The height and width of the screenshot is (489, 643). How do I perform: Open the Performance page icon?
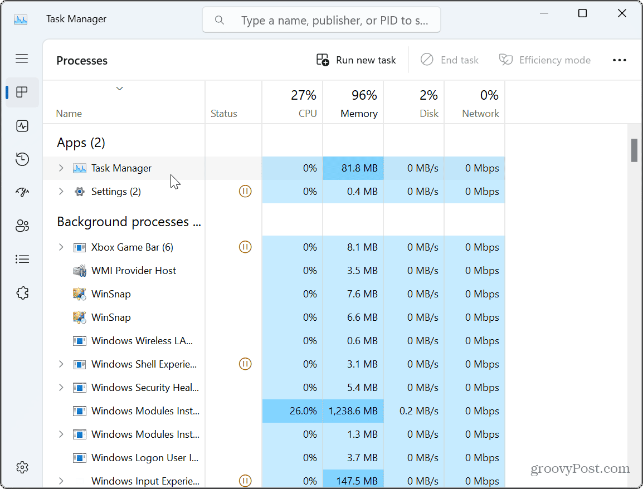click(x=22, y=126)
